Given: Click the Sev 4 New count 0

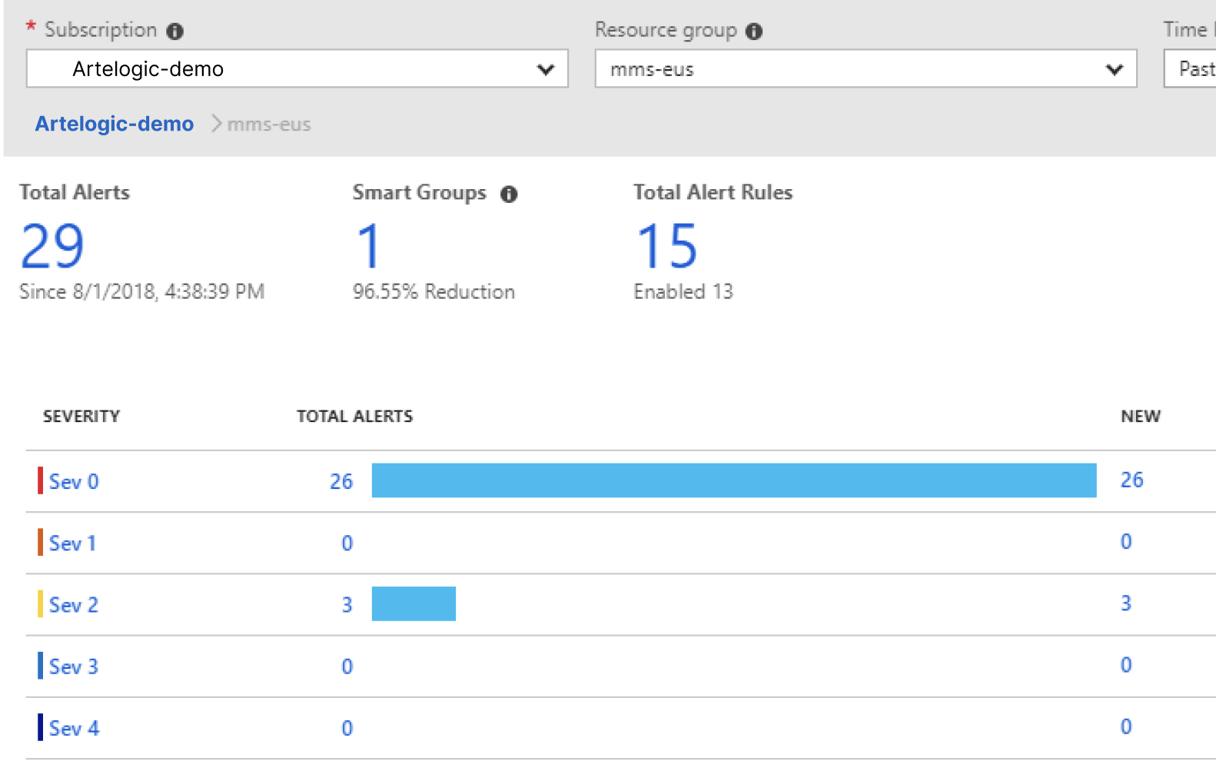Looking at the screenshot, I should pyautogui.click(x=1126, y=726).
